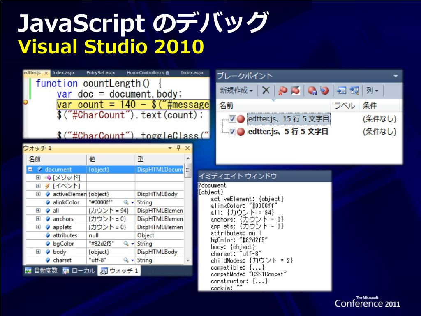
Task: Click the document object icon in Watch
Action: pyautogui.click(x=40, y=169)
